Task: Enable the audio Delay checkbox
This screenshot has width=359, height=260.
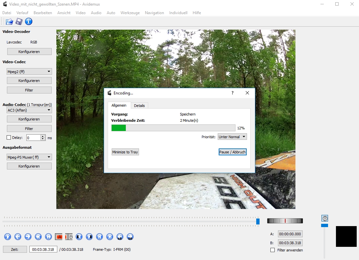Action: point(9,138)
